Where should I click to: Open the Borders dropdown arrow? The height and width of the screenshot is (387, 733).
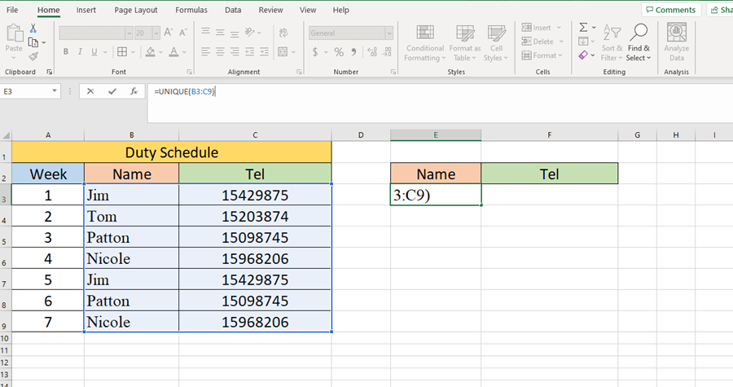pyautogui.click(x=133, y=52)
